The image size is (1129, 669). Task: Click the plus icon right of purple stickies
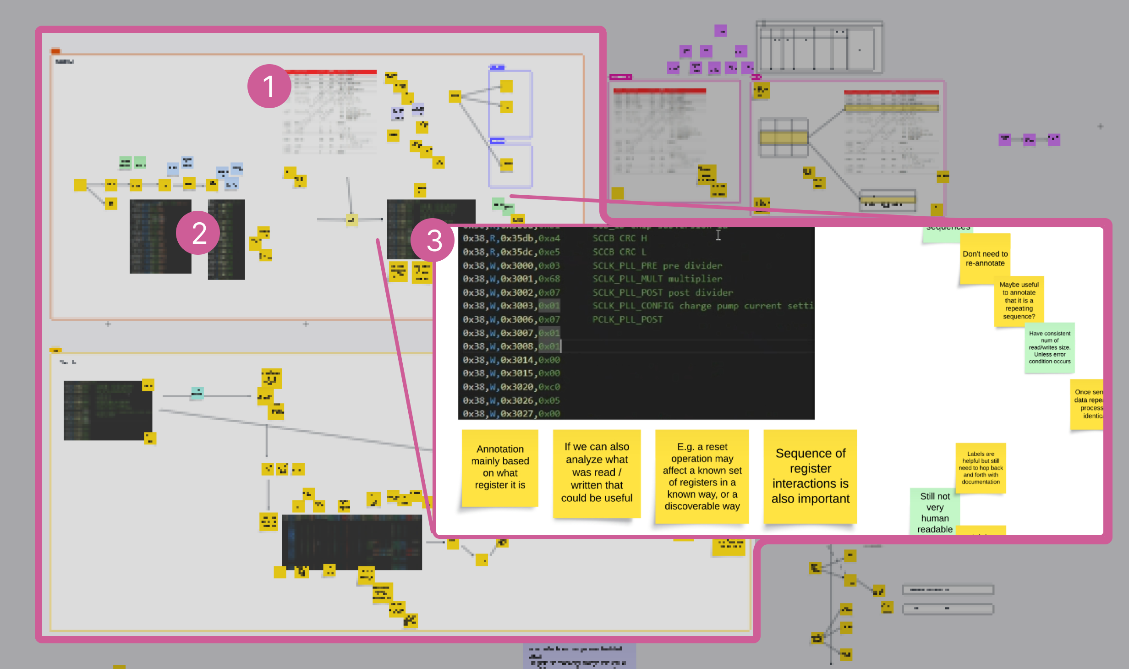coord(1100,126)
